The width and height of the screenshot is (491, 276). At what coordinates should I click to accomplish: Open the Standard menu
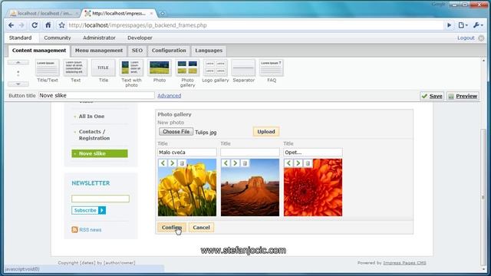point(21,38)
